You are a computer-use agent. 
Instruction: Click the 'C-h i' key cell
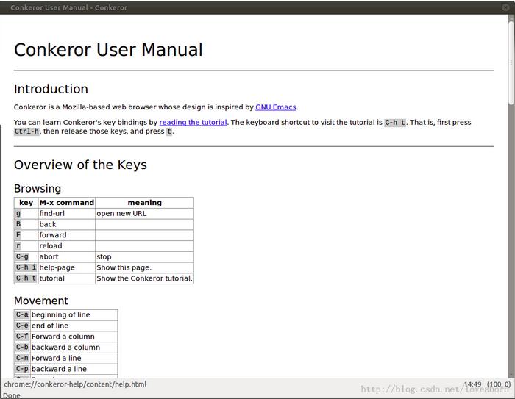point(26,267)
